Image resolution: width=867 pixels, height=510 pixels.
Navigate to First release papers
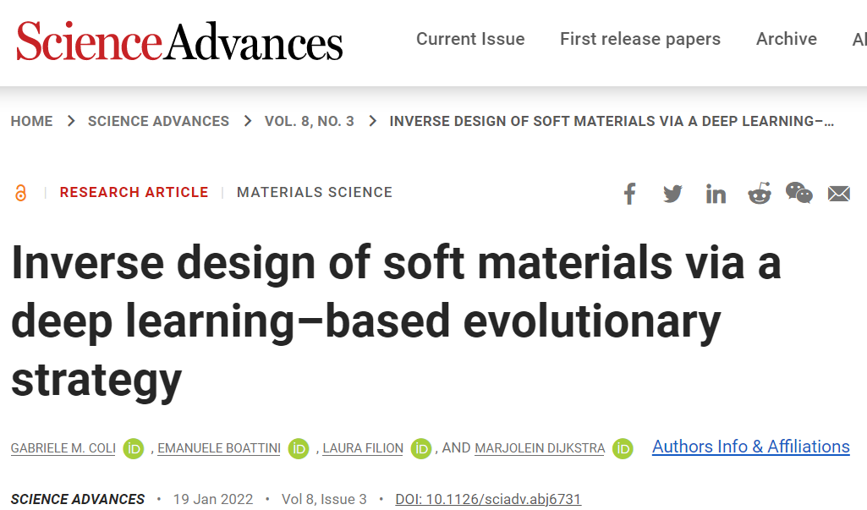pos(639,39)
